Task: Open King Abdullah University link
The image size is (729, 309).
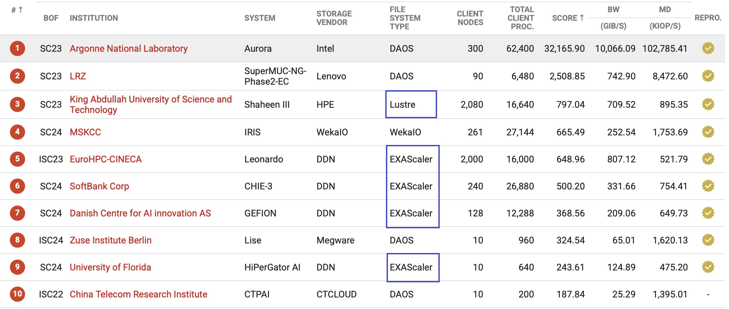Action: coord(151,104)
